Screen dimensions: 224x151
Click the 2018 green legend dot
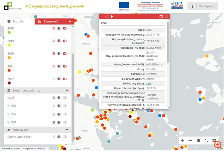(x=9, y=32)
